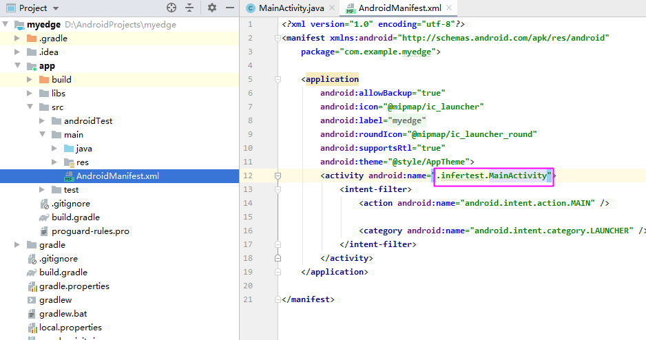Click line number 12 in gutter

pyautogui.click(x=248, y=176)
